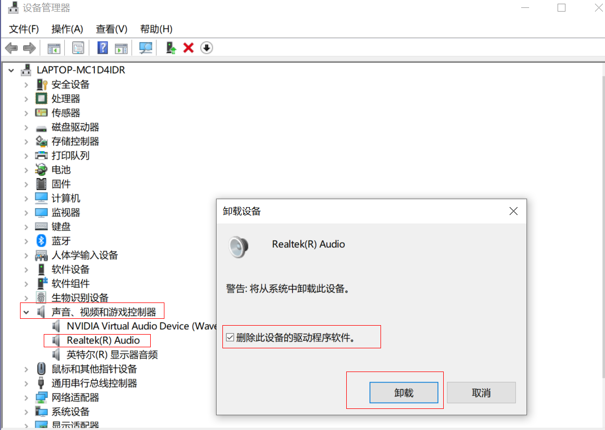
Task: Click the 卸载 button to confirm uninstall
Action: 404,393
